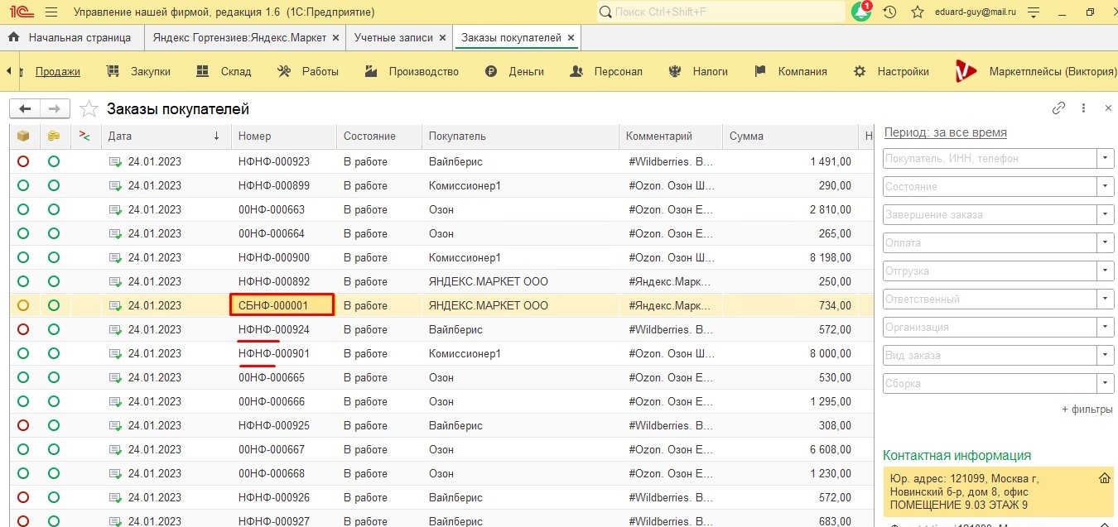Close the Яндекс Гортензиев:Яндекс.Маркет tab
The image size is (1118, 527).
335,38
